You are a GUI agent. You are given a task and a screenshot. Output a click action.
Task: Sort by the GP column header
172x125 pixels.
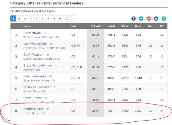[162, 26]
